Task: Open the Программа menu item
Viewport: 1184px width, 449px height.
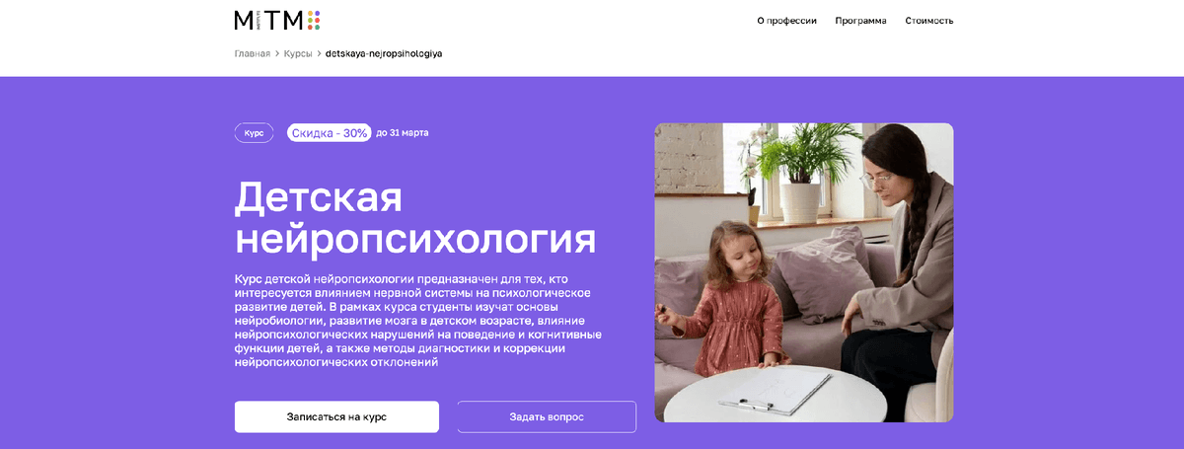Action: [x=860, y=21]
